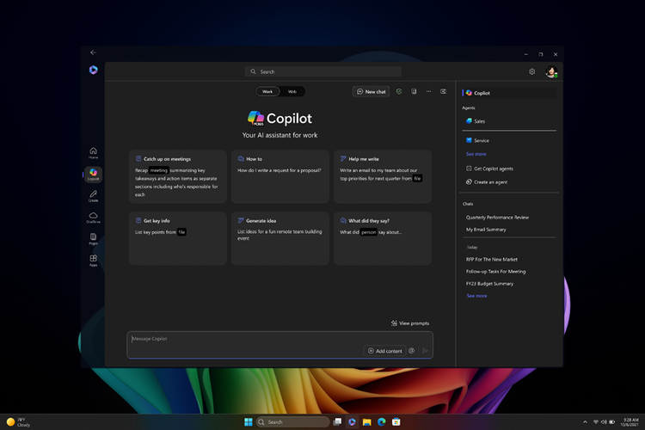Click the Add content button
The image size is (645, 430).
click(x=384, y=351)
